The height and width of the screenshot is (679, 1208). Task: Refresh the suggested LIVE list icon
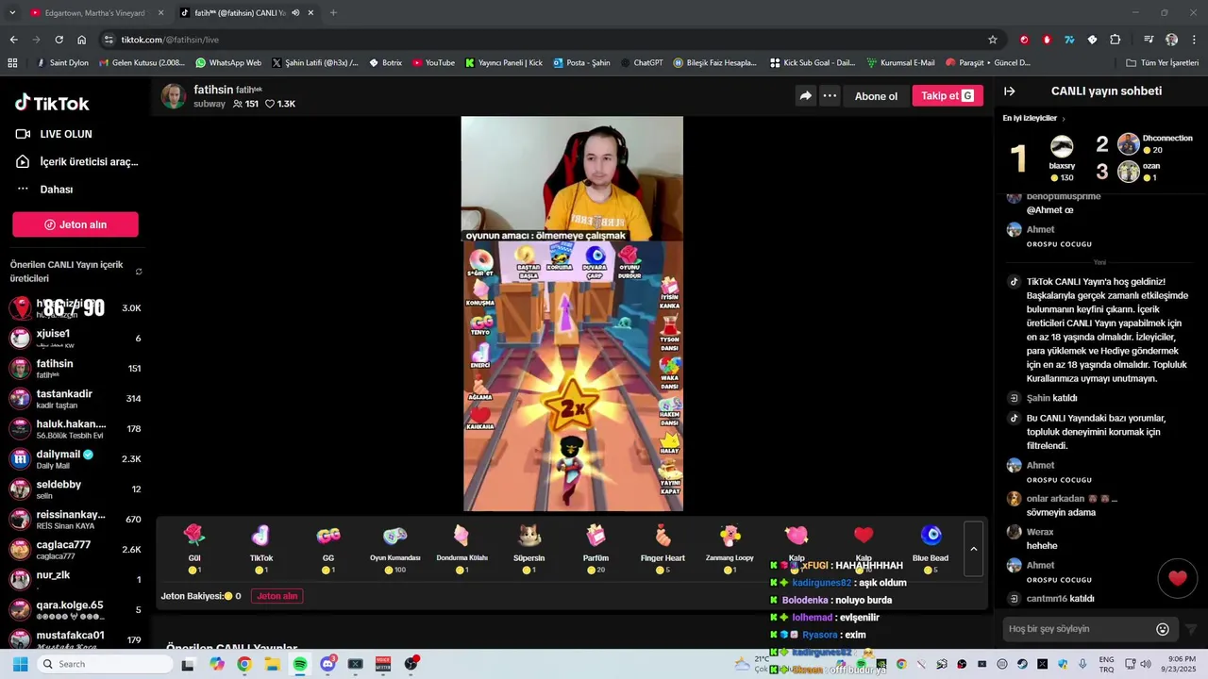[x=139, y=272]
